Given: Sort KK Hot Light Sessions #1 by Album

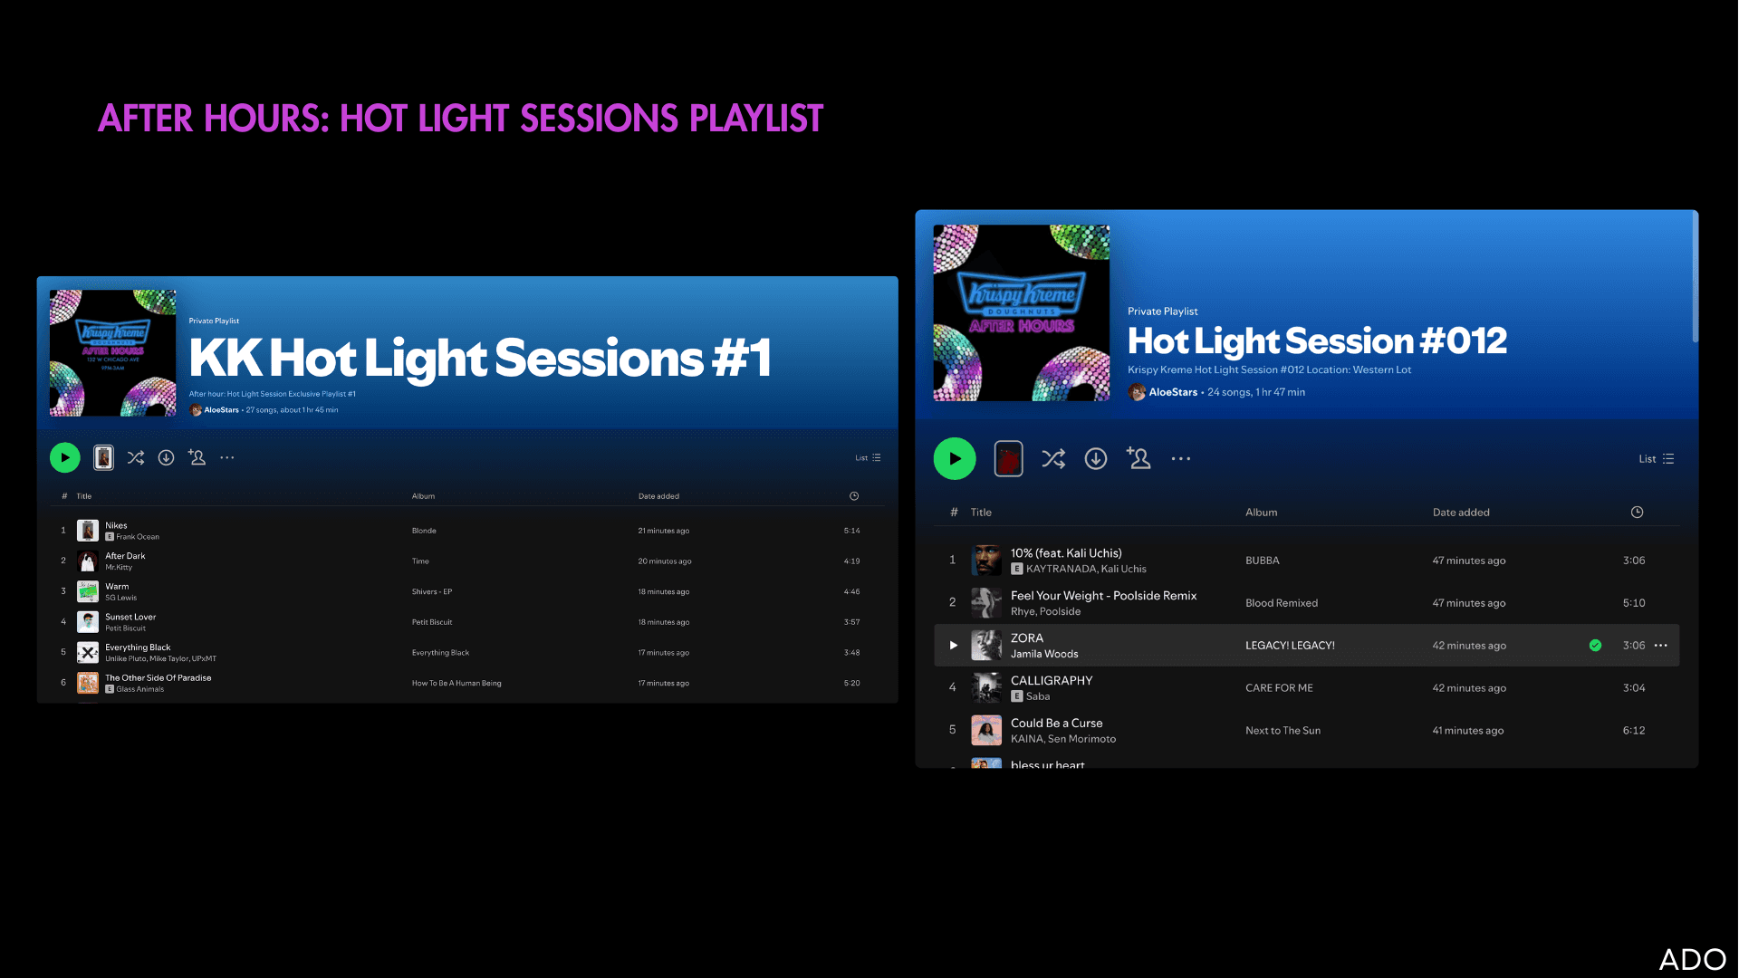Looking at the screenshot, I should tap(423, 496).
